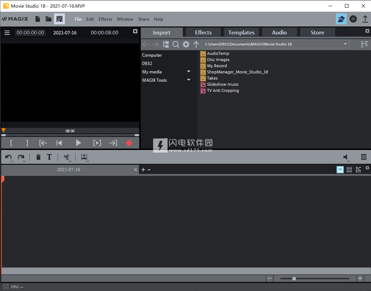
Task: Select the AudioTemp folder
Action: click(215, 53)
